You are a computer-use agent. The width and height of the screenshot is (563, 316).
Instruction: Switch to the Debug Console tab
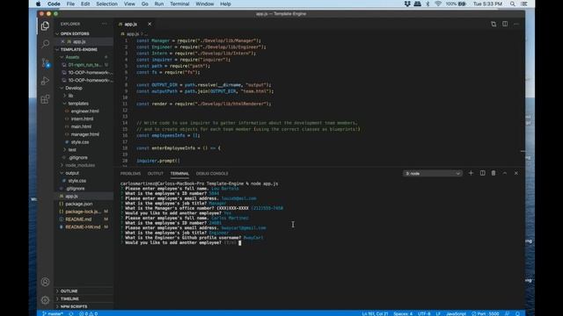coord(212,174)
